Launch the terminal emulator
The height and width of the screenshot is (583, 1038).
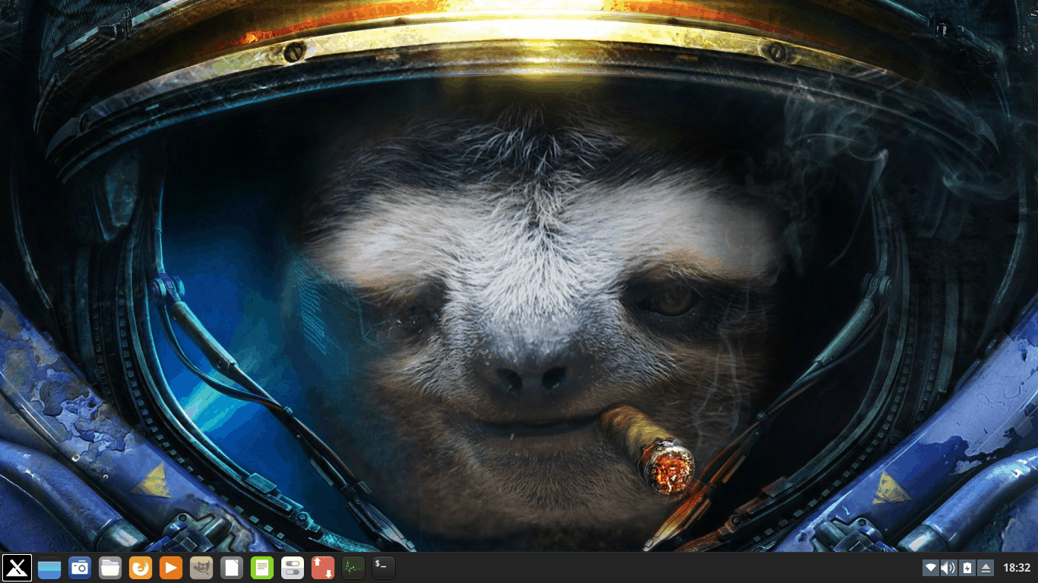pyautogui.click(x=384, y=568)
